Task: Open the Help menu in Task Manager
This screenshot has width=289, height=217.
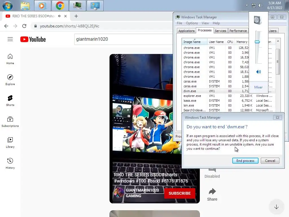Action: tap(216, 23)
